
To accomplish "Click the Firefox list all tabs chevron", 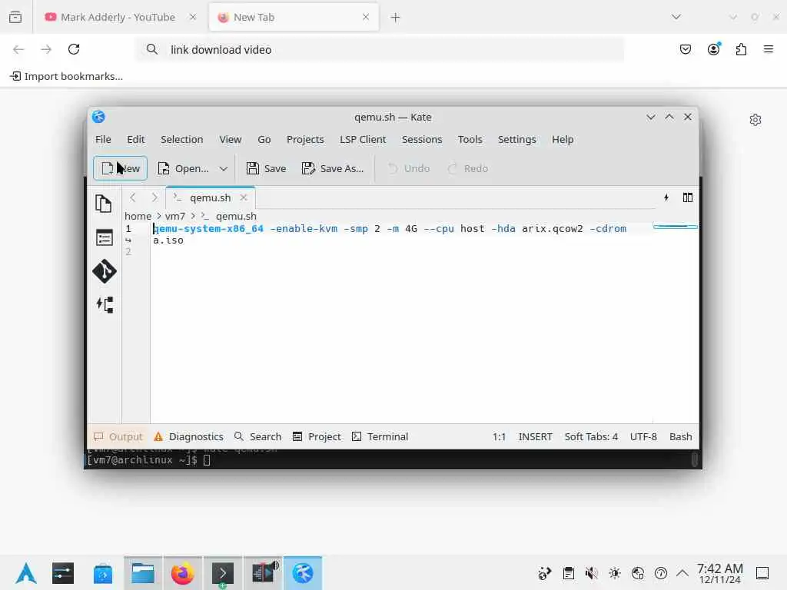I will pos(676,17).
